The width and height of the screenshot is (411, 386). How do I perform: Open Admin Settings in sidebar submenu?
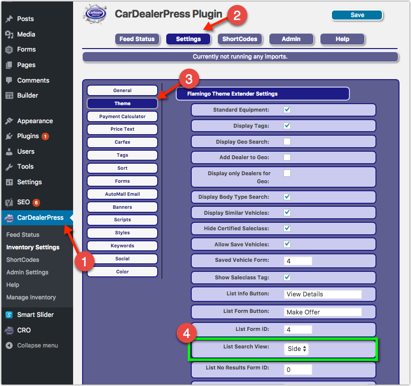coord(27,272)
